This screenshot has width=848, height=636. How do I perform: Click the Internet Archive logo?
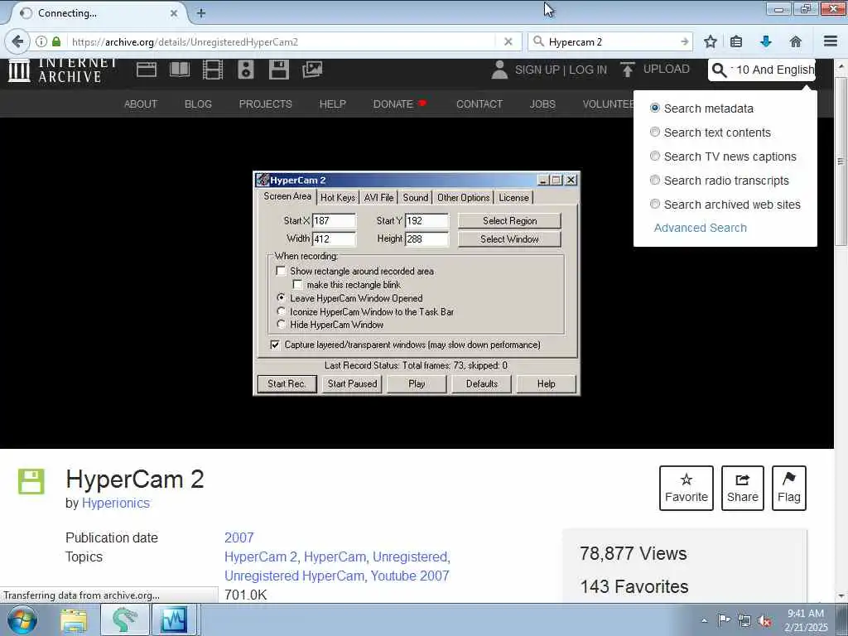(63, 70)
